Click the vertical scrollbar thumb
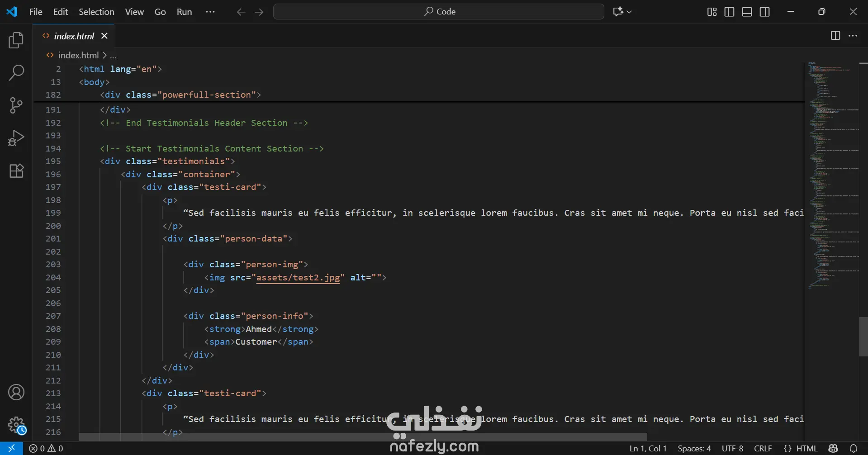Image resolution: width=868 pixels, height=455 pixels. pos(863,337)
